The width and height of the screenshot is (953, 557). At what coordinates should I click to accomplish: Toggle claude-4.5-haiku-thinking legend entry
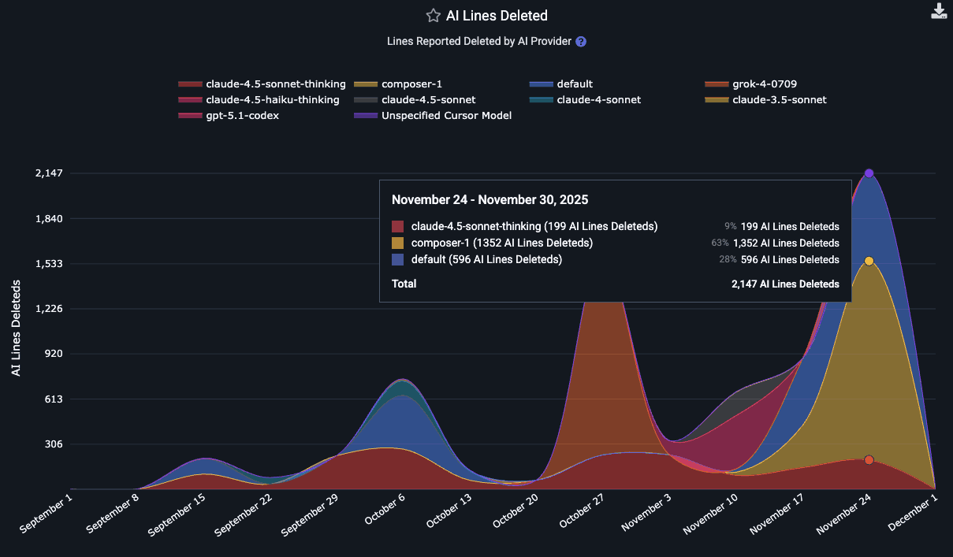coord(272,100)
